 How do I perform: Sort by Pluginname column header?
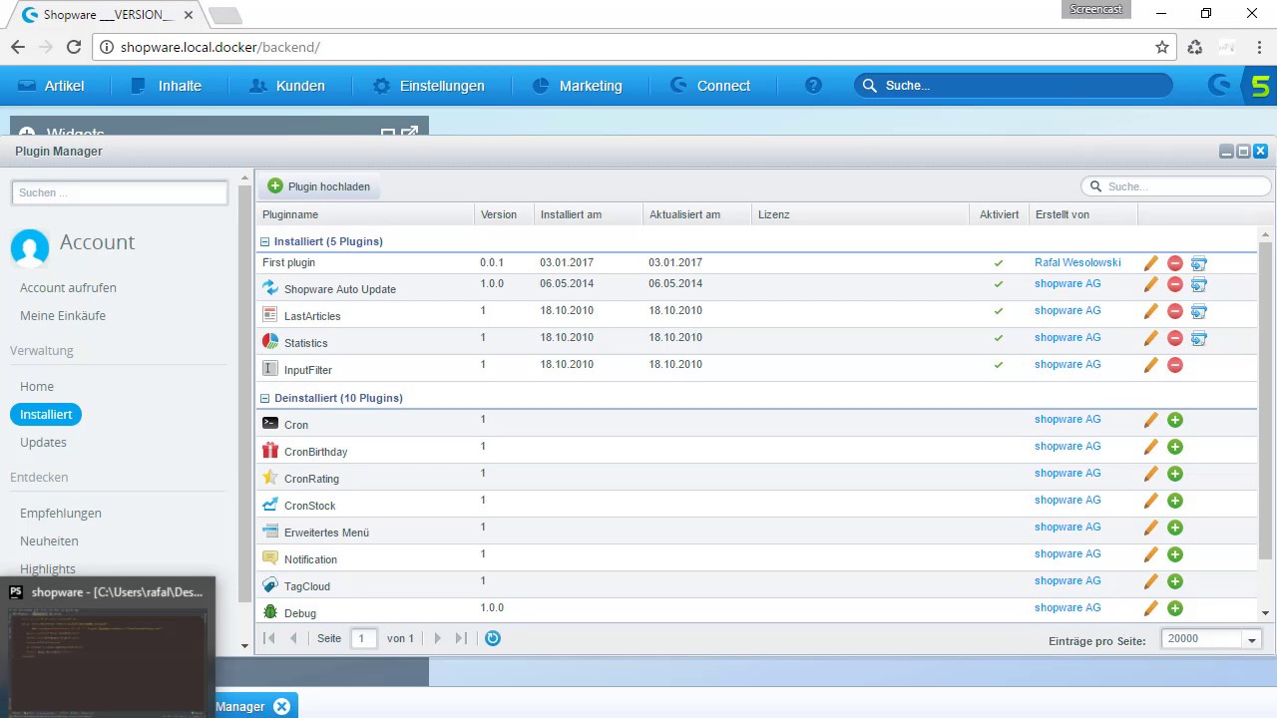[x=364, y=214]
